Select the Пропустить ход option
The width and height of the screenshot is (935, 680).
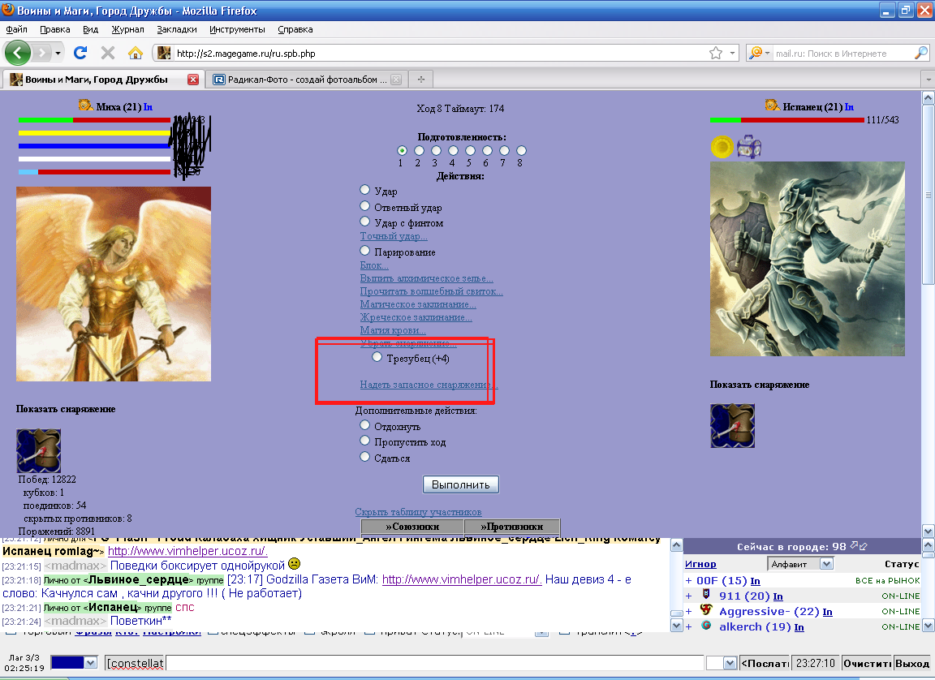365,441
